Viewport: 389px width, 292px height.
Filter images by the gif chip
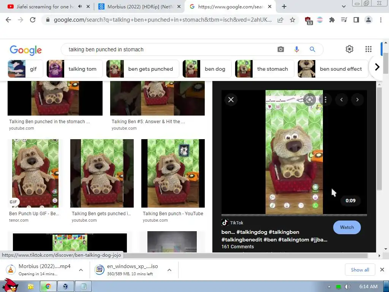pos(25,69)
